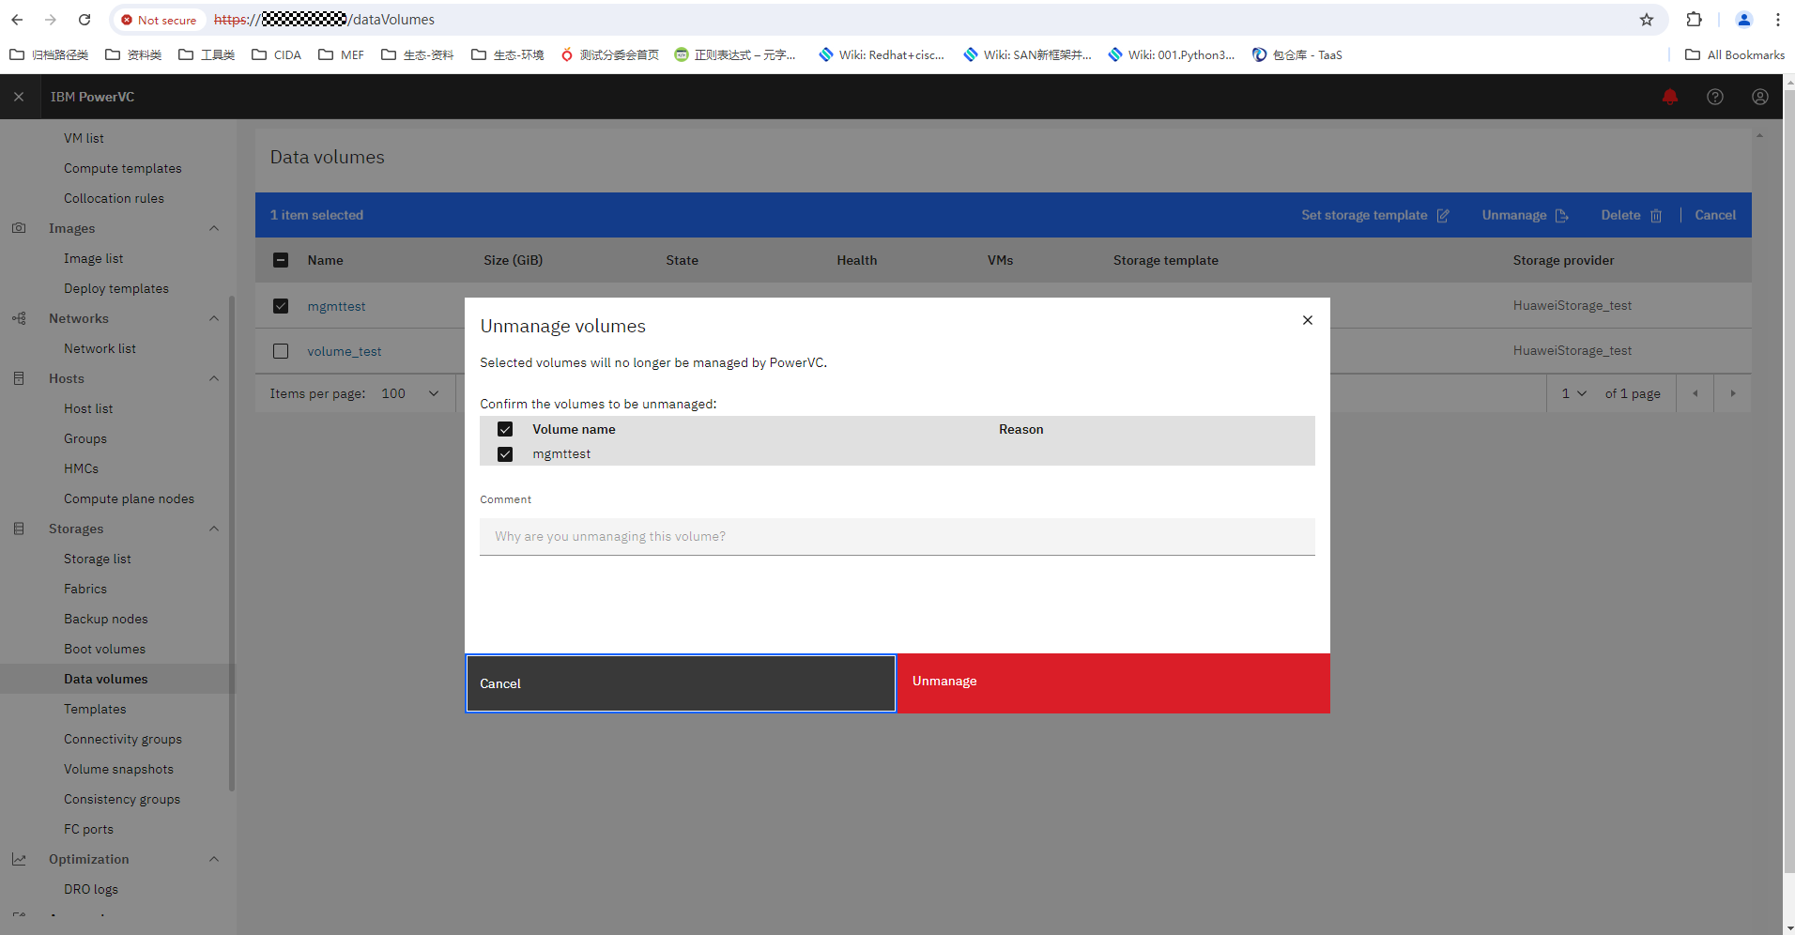This screenshot has width=1795, height=935.
Task: Collapse the Optimization section chevron
Action: tap(214, 859)
